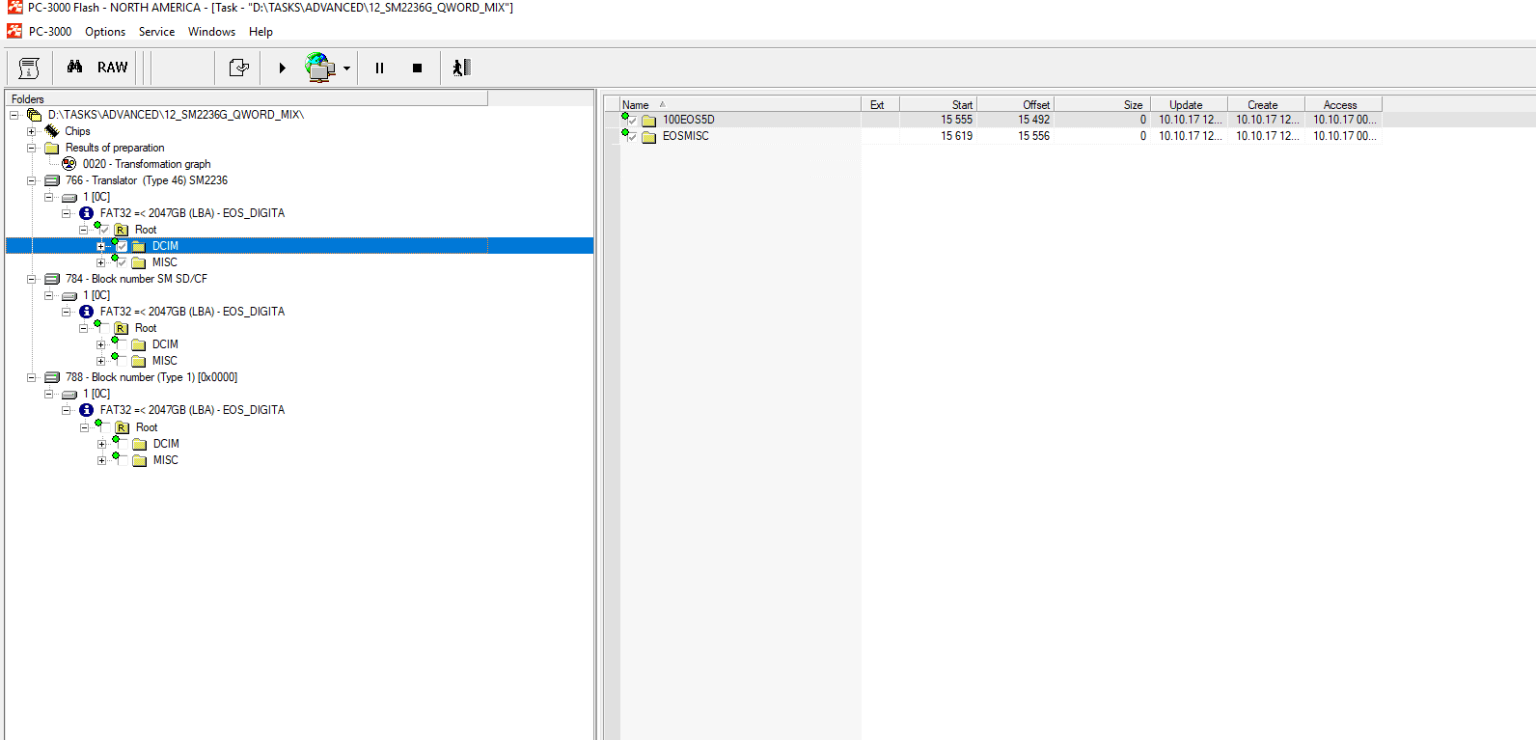Expand the highlighted DCIM folder node
Viewport: 1536px width, 740px height.
click(x=100, y=246)
